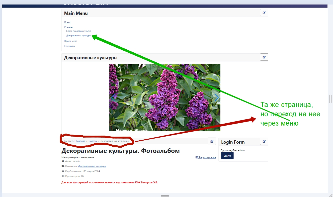Image resolution: width=333 pixels, height=197 pixels.
Task: Open the breadcrumbs module edit icon
Action: 212,141
